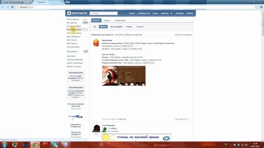
Task: Open Мои Аудиозаписи in the sidebar
Action: click(x=74, y=33)
